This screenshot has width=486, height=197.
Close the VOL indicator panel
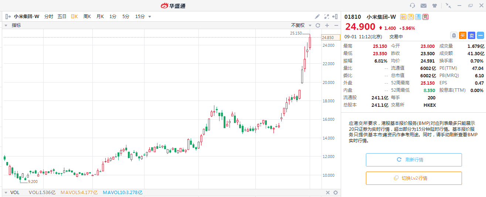pos(327,193)
